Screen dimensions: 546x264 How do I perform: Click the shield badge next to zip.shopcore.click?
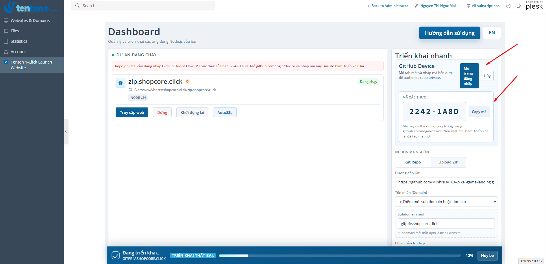(187, 81)
